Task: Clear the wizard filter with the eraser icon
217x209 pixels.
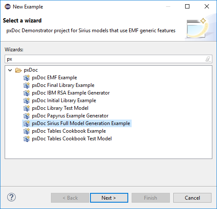Action: tap(208, 59)
